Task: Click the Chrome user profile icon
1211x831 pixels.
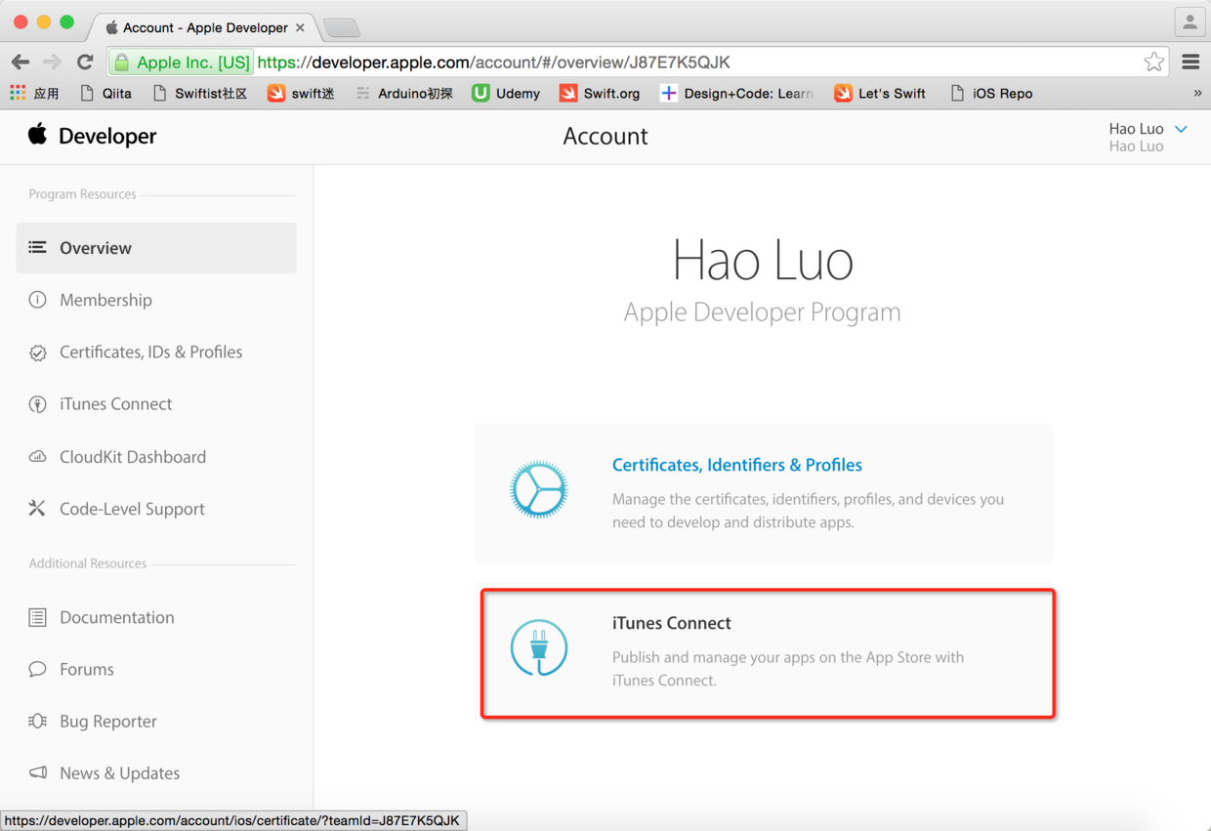Action: click(x=1190, y=21)
